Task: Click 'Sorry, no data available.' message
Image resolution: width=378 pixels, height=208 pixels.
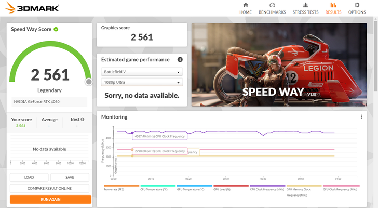Action: point(142,96)
